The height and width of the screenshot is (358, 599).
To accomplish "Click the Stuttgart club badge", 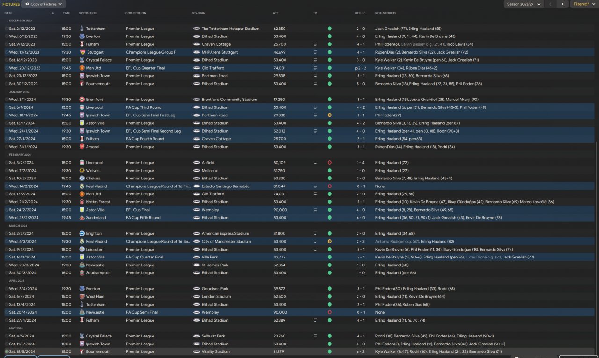I will pos(82,52).
